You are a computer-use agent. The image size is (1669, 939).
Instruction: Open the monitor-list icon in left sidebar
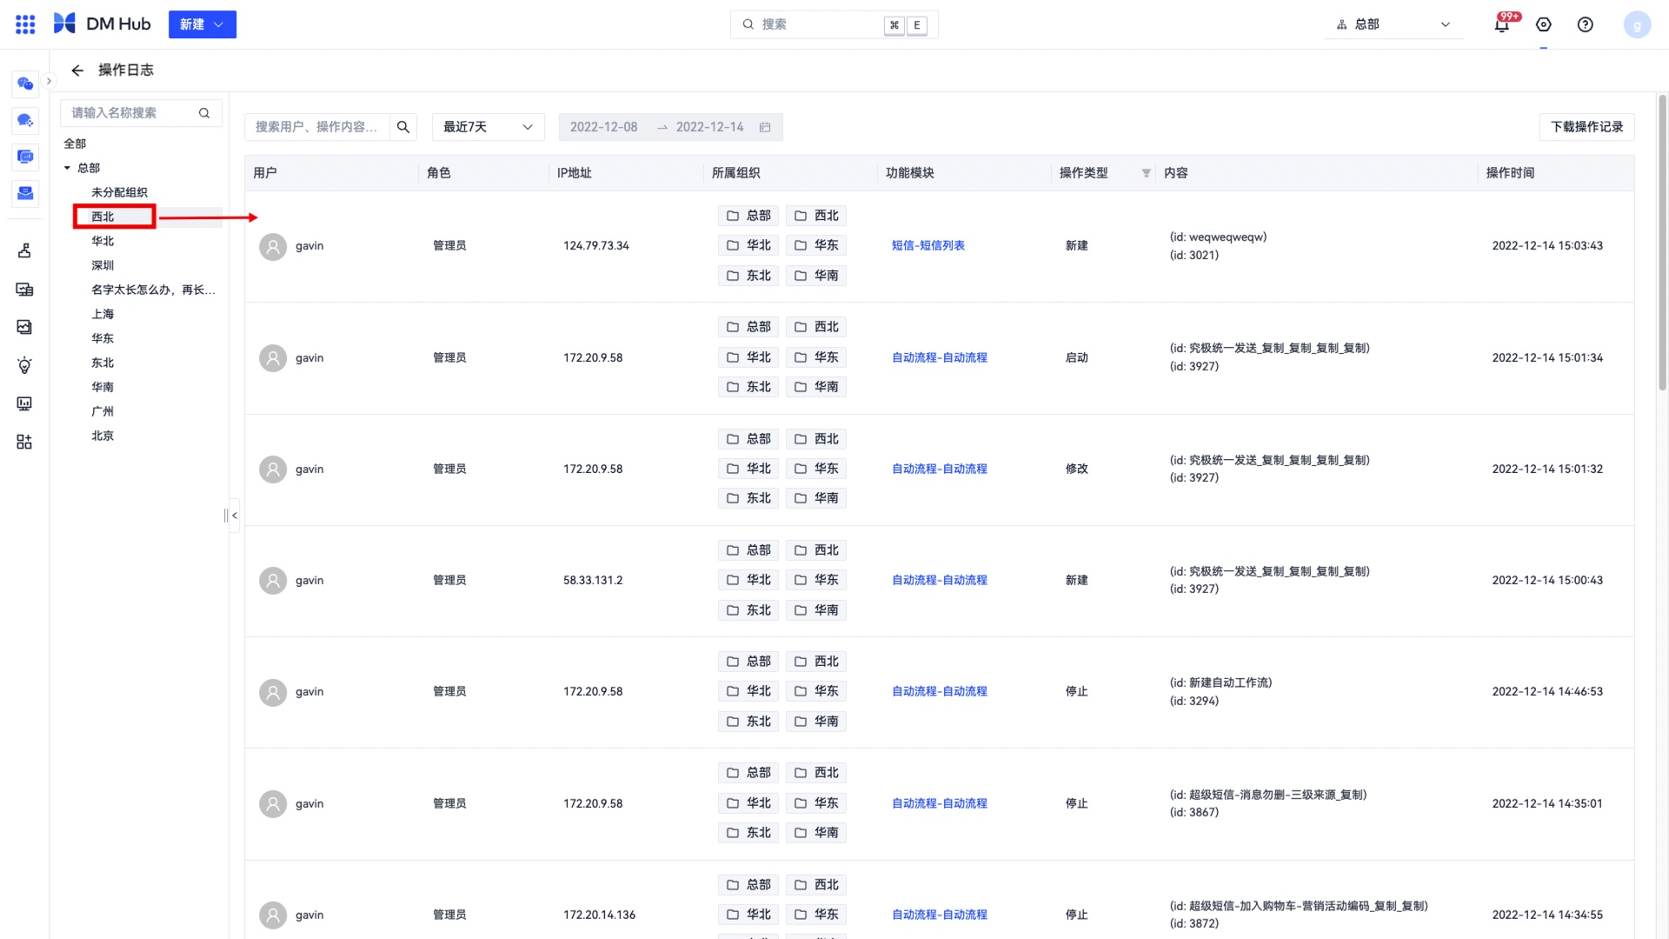24,290
